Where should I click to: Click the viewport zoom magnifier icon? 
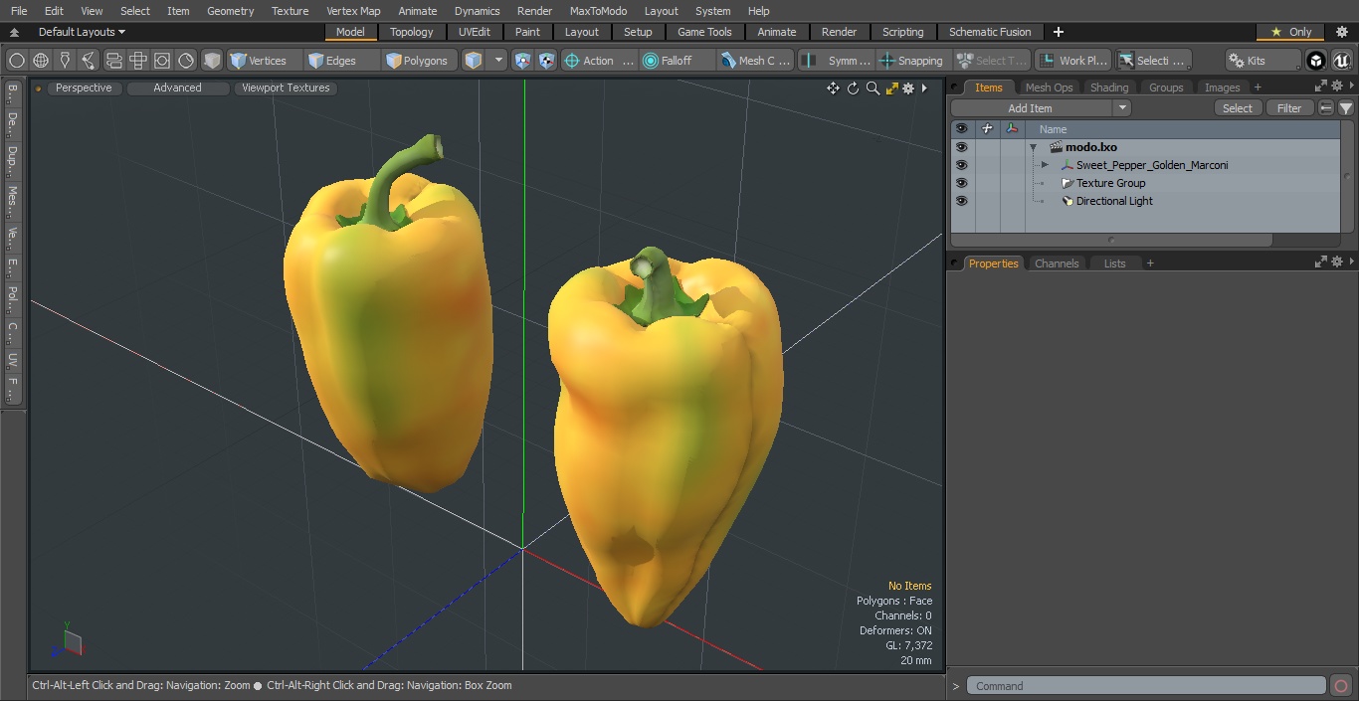tap(873, 88)
